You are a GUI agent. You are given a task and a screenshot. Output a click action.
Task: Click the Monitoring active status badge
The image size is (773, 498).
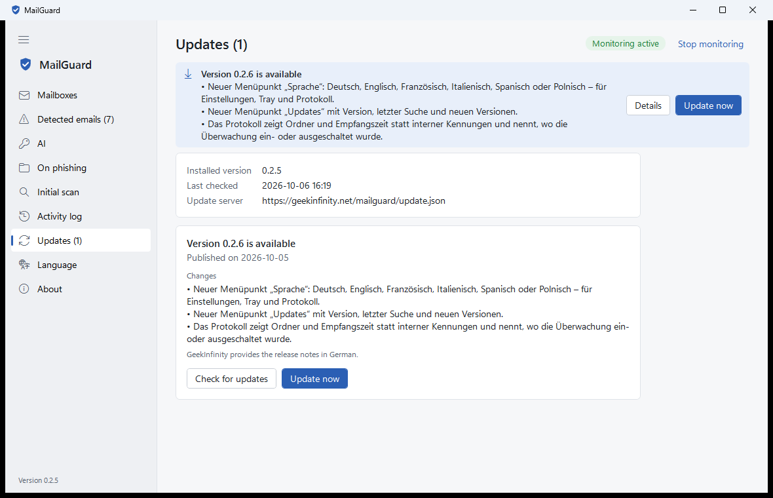point(625,43)
